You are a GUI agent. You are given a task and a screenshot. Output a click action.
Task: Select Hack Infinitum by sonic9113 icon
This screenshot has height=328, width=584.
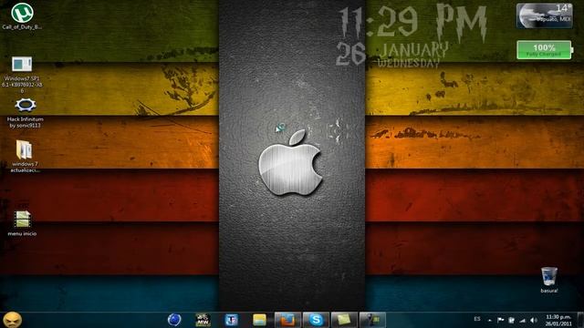click(25, 113)
